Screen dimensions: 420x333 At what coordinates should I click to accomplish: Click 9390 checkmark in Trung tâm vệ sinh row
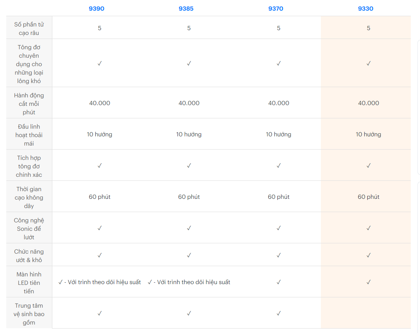pyautogui.click(x=99, y=313)
